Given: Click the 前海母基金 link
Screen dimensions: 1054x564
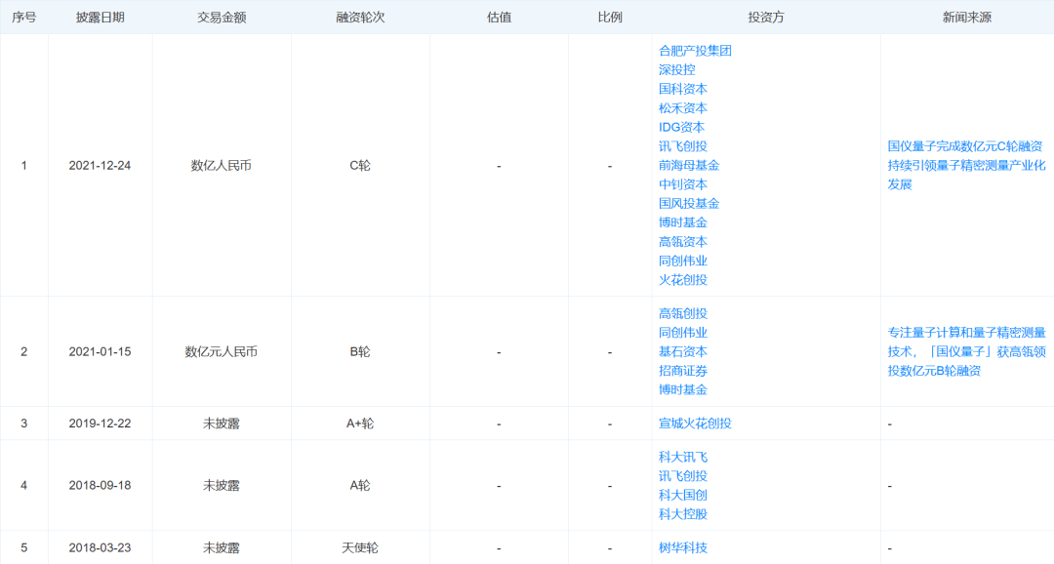Looking at the screenshot, I should click(689, 165).
